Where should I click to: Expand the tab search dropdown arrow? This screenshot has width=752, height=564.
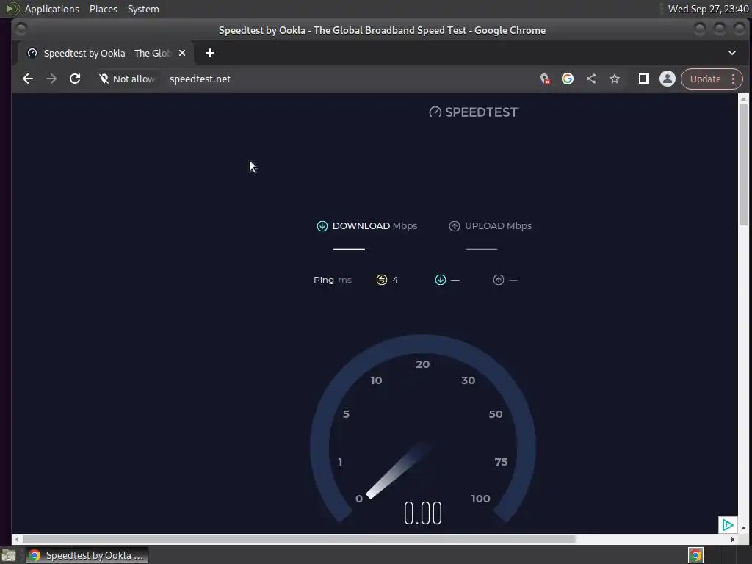click(732, 53)
